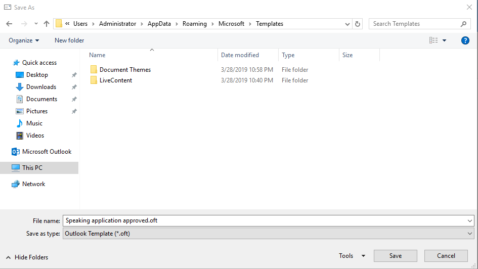Open Videos in the sidebar
Image resolution: width=478 pixels, height=269 pixels.
35,136
